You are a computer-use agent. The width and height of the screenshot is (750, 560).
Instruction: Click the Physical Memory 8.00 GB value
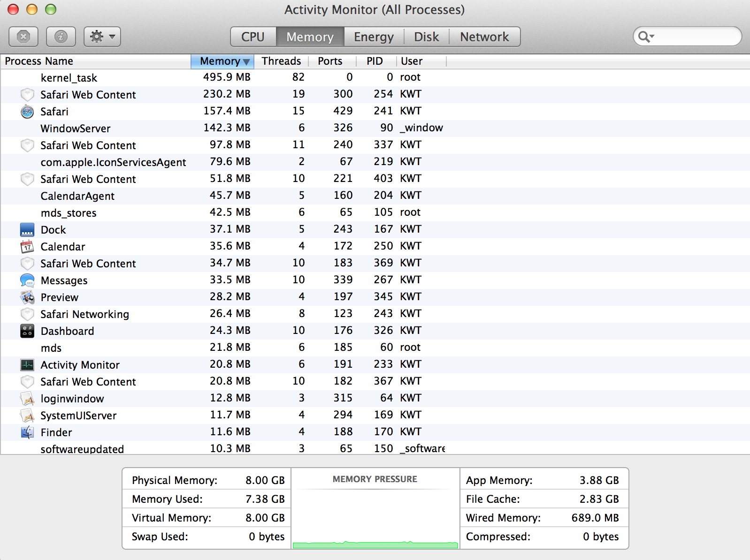[x=265, y=480]
